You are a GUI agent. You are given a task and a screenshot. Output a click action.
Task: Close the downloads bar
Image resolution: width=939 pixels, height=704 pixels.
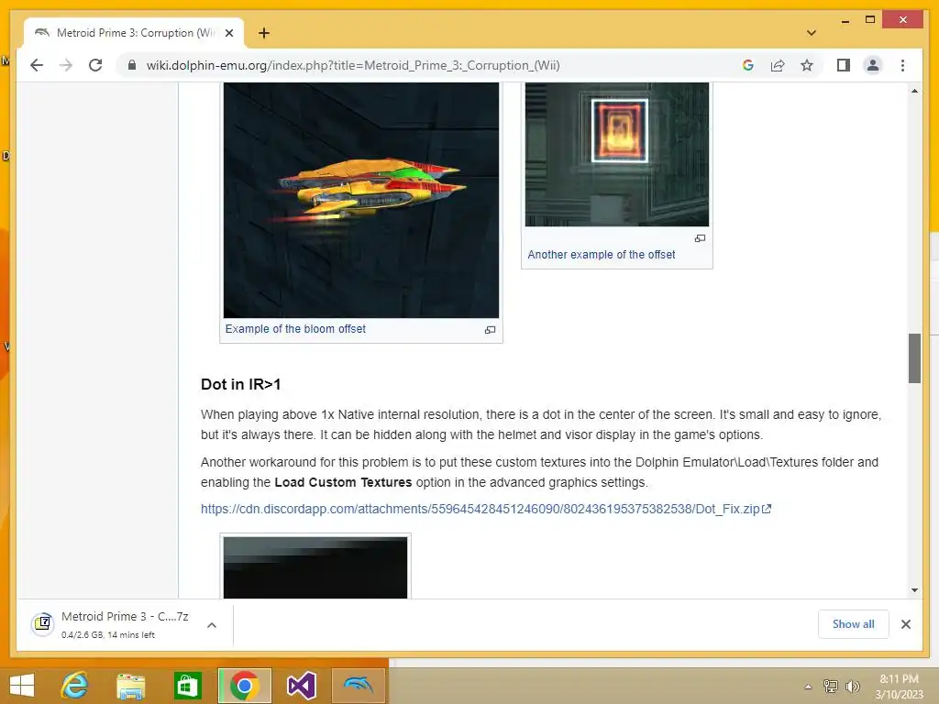pyautogui.click(x=905, y=624)
